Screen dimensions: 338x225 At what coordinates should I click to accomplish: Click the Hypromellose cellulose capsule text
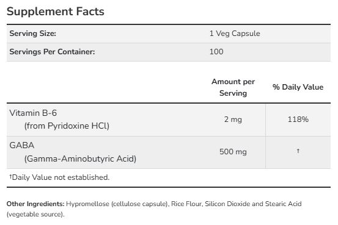[x=117, y=204]
